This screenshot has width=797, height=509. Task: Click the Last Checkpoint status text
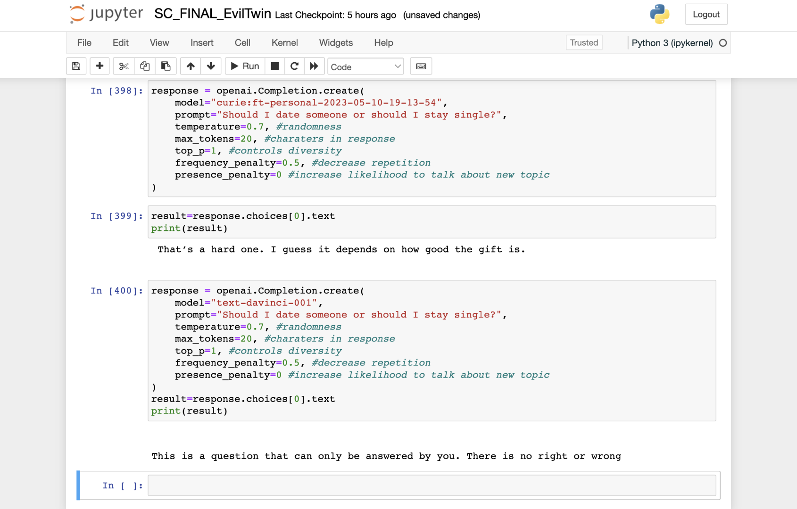[335, 15]
